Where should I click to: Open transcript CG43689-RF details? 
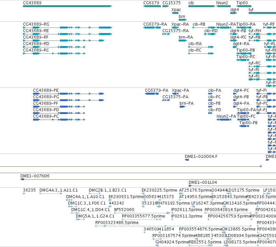click(x=64, y=41)
